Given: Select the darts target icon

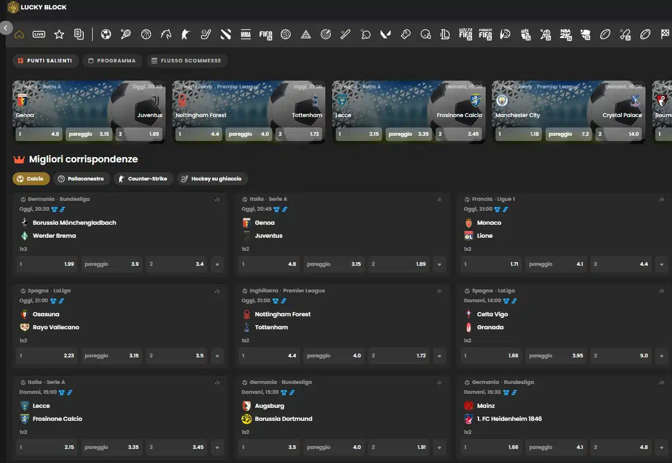Looking at the screenshot, I should tap(326, 34).
